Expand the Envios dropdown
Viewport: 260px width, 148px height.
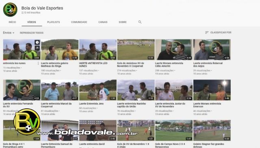(9, 33)
